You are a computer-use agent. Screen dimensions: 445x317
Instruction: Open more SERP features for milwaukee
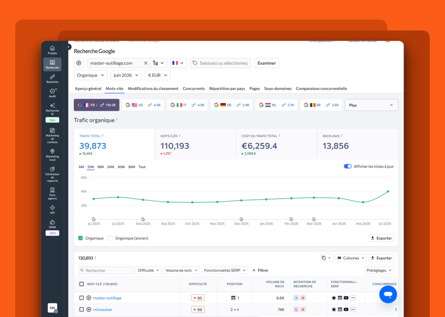coord(353,309)
